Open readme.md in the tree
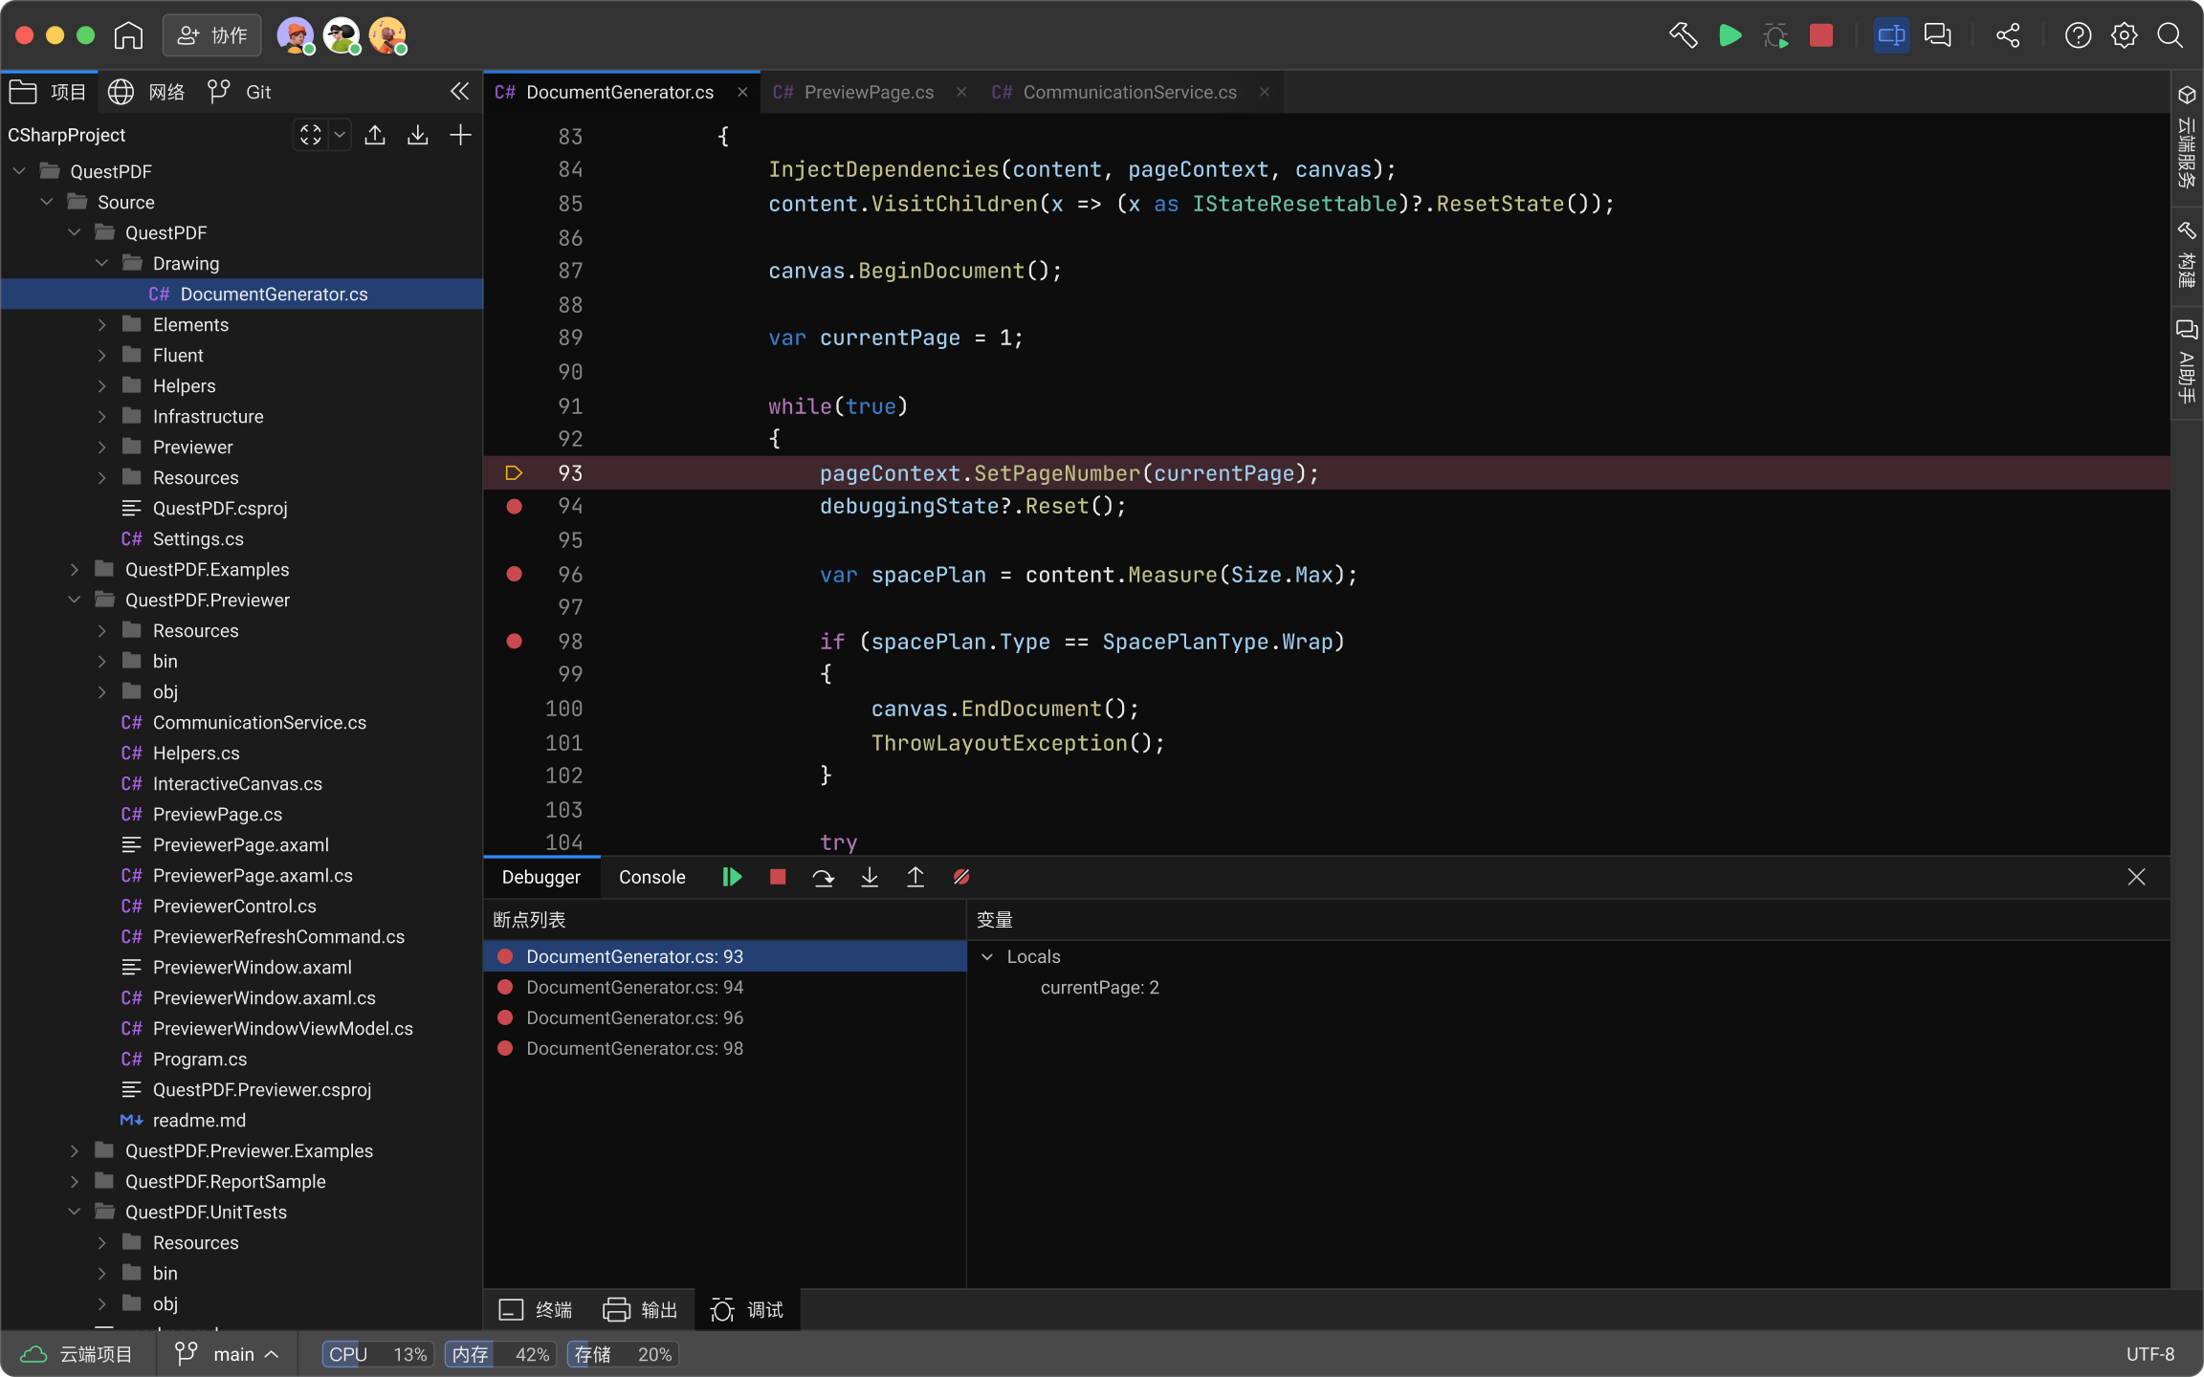This screenshot has width=2204, height=1377. click(199, 1120)
